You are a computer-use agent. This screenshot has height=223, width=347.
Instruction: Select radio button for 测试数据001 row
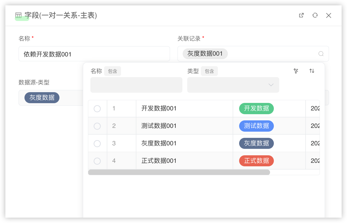(97, 126)
